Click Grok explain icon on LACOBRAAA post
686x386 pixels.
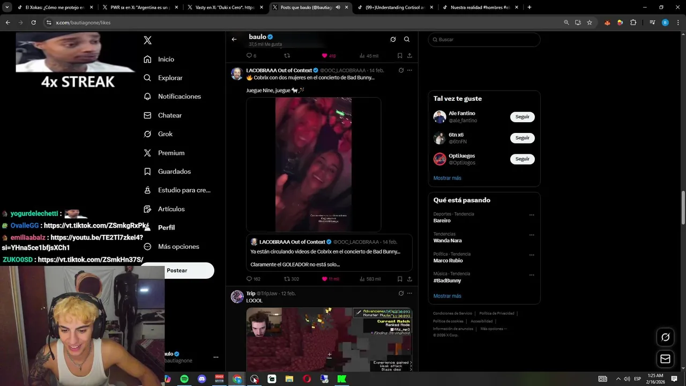click(x=401, y=70)
